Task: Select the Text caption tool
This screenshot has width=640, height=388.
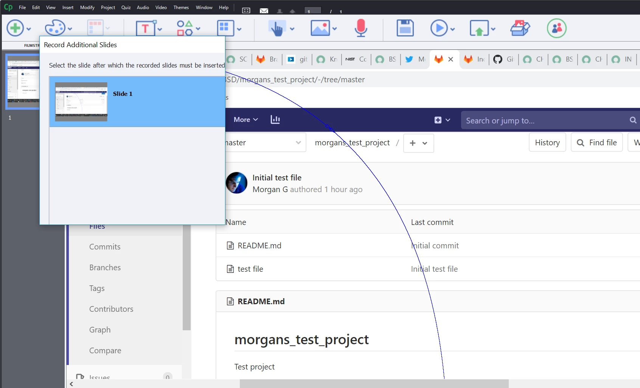Action: point(145,28)
